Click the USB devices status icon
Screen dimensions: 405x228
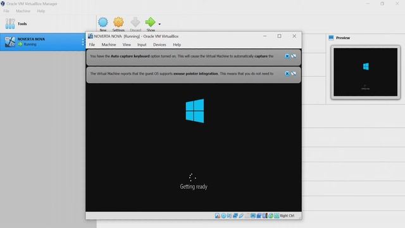coord(241,215)
